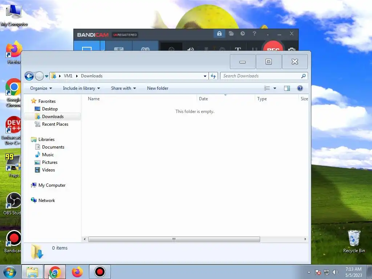Click VM1 in the address bar
Viewport: 372px width, 279px height.
(x=68, y=76)
